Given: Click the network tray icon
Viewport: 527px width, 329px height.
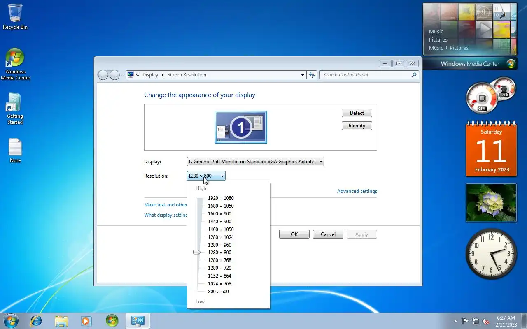Looking at the screenshot, I should [x=476, y=321].
